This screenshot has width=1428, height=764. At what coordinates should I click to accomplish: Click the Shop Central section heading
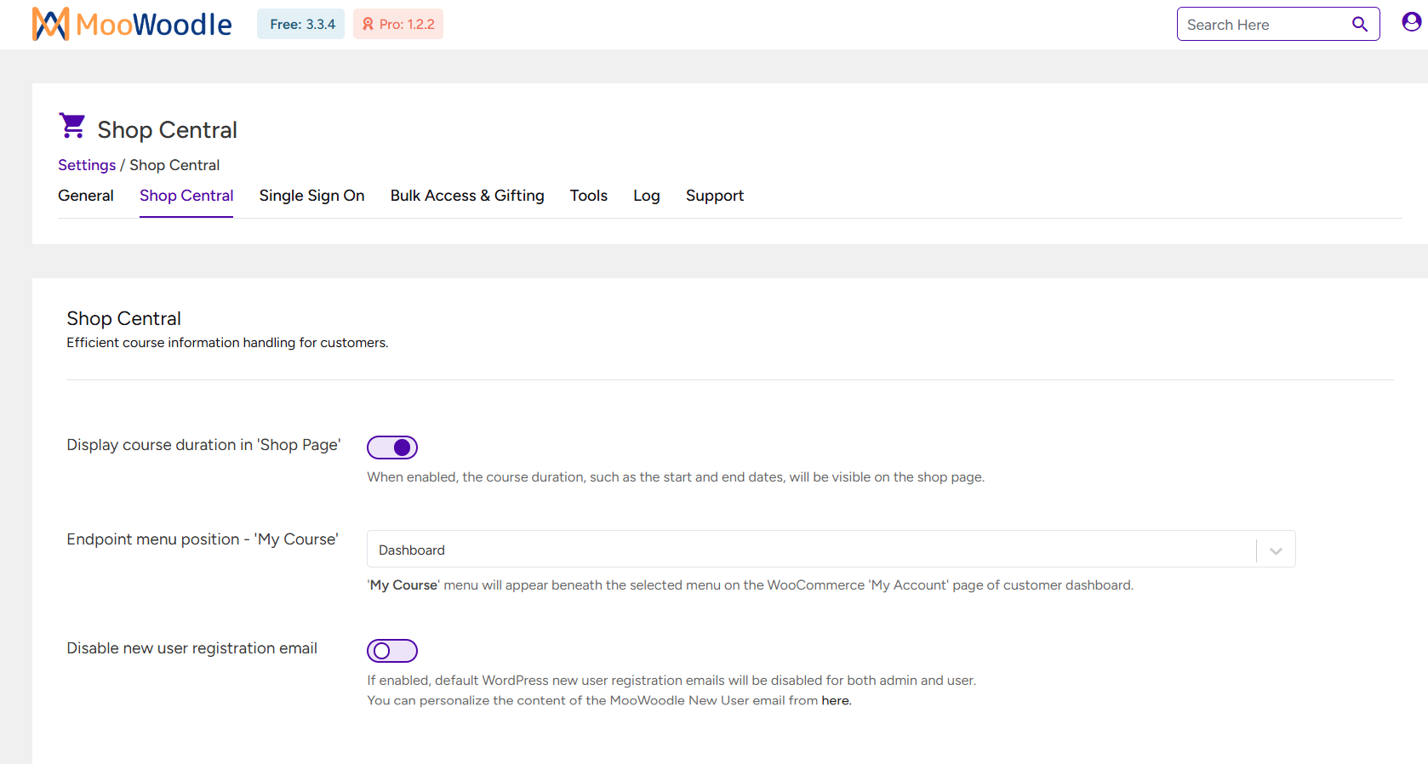(x=123, y=318)
